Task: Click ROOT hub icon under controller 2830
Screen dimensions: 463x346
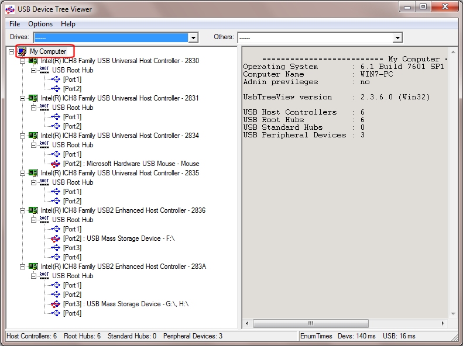Action: point(44,70)
